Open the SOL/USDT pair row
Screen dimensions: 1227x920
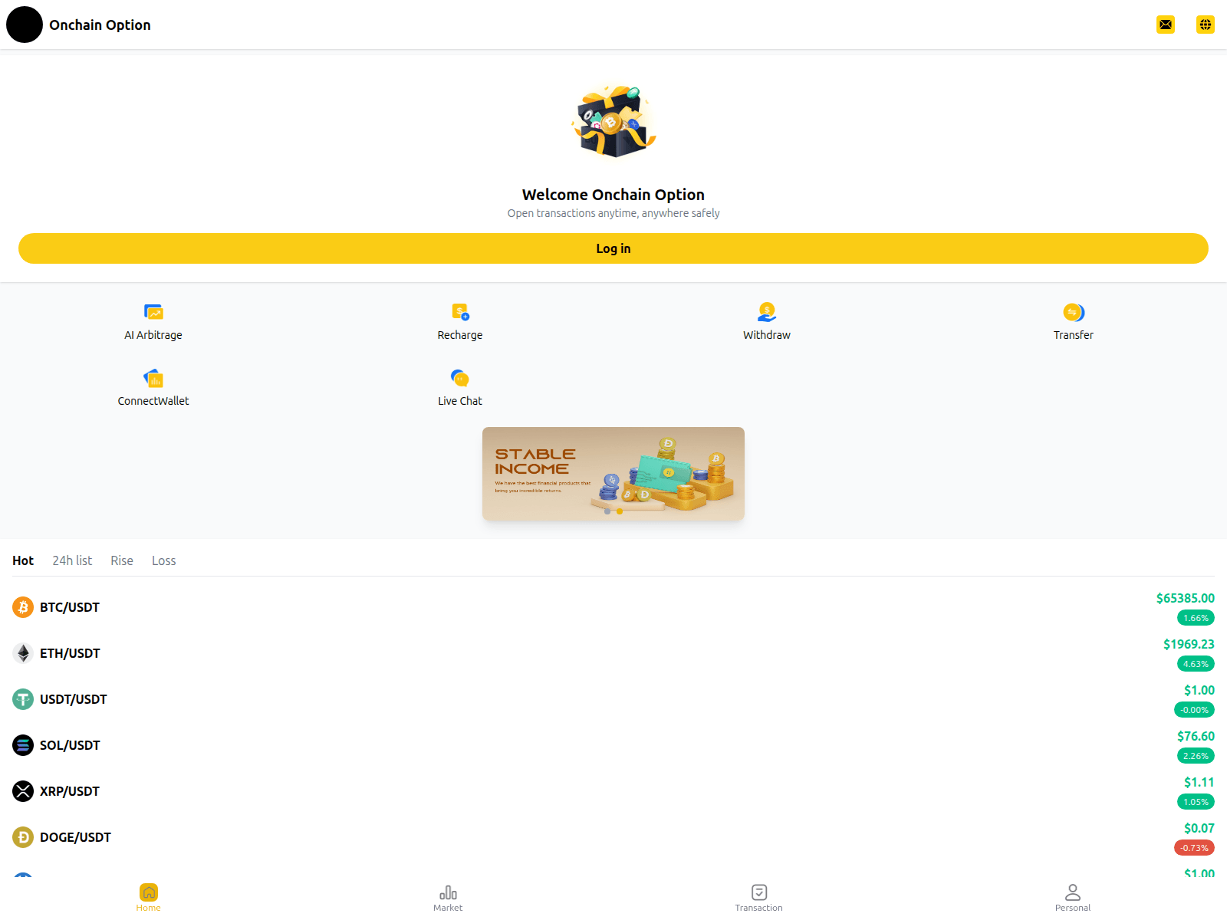coord(613,745)
